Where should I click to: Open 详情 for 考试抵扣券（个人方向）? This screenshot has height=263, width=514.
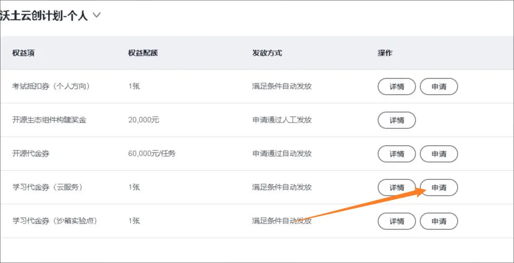click(x=397, y=87)
